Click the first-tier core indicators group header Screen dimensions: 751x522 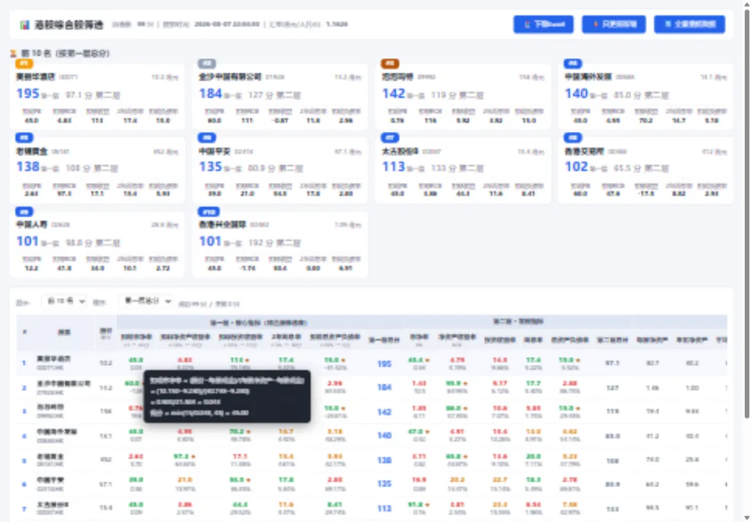click(259, 322)
